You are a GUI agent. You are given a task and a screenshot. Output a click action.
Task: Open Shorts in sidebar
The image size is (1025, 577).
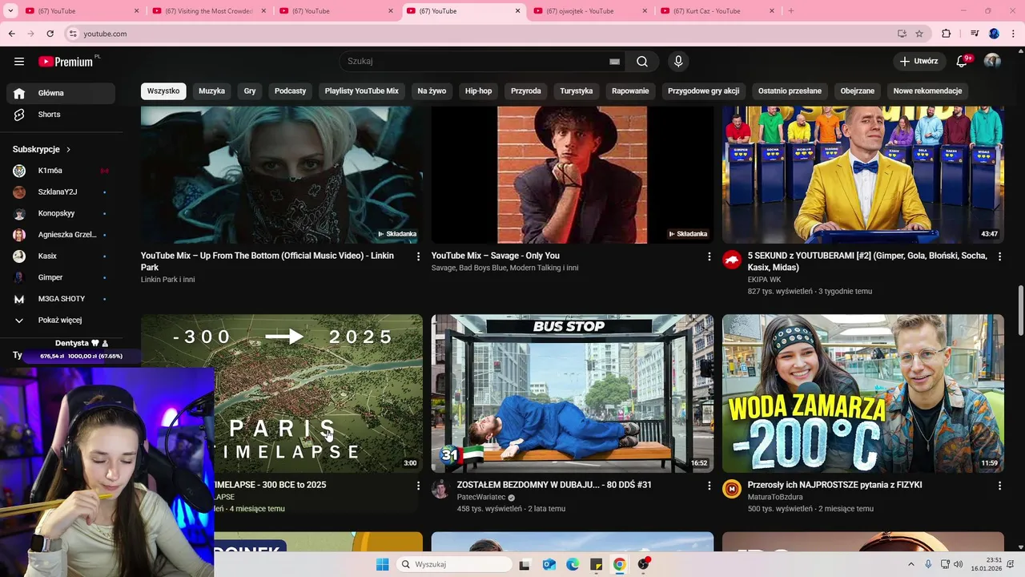[x=61, y=115]
